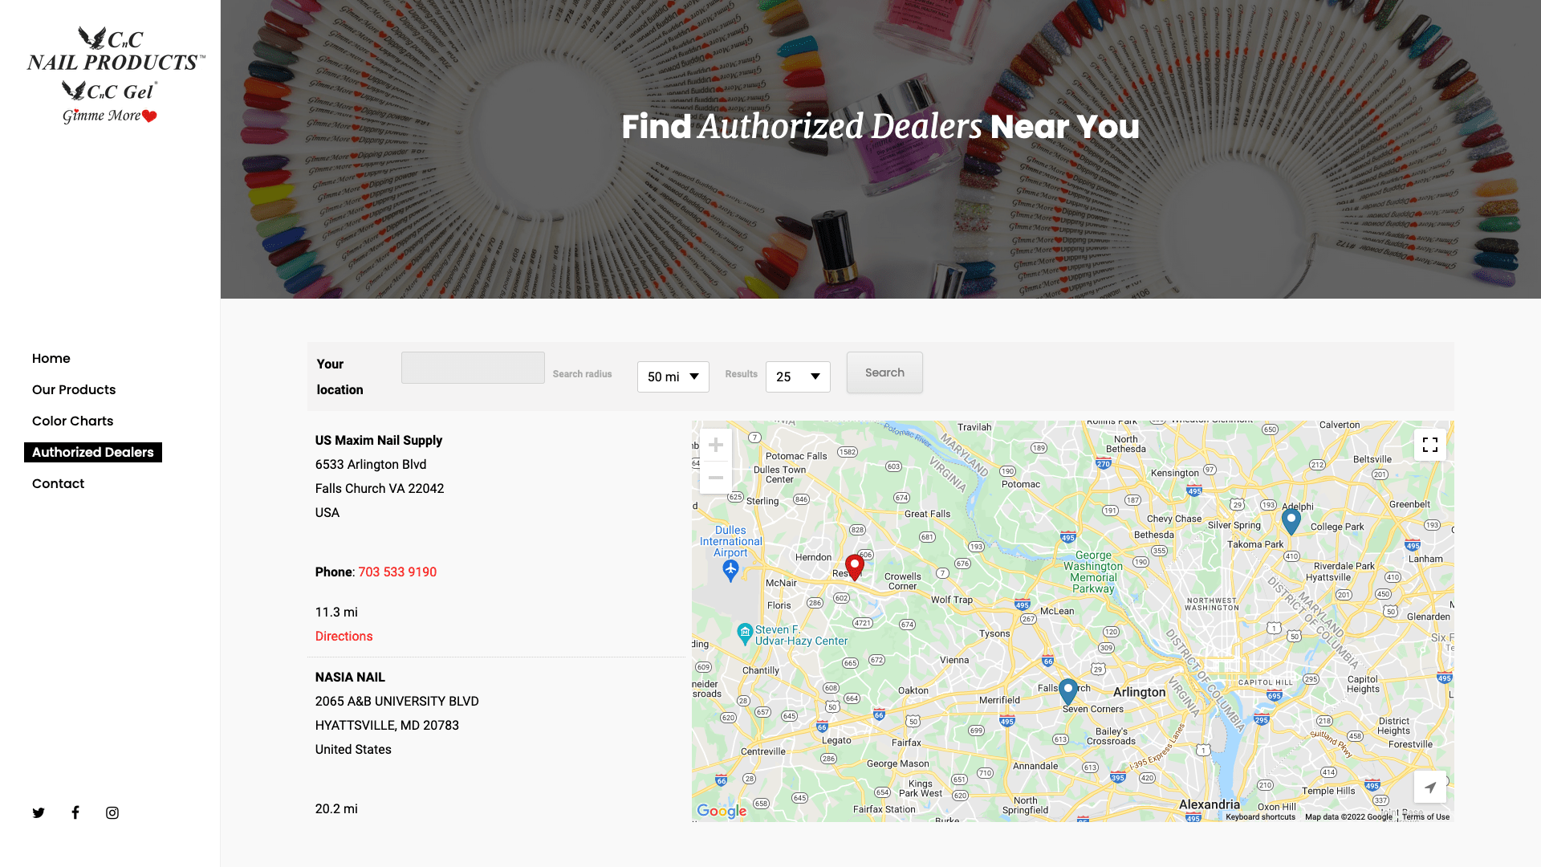The height and width of the screenshot is (867, 1541).
Task: Select the red map marker near Reston
Action: [x=854, y=567]
